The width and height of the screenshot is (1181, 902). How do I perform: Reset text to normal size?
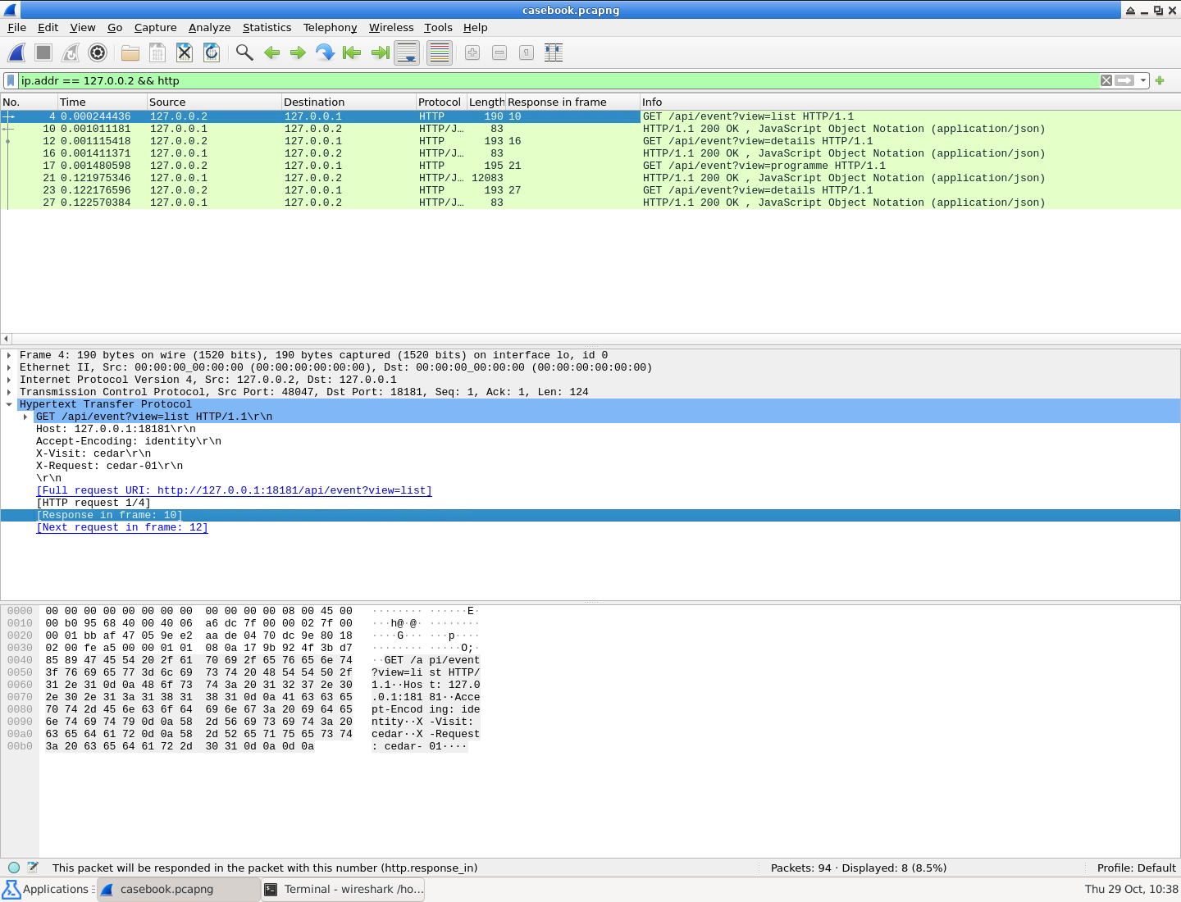point(527,52)
